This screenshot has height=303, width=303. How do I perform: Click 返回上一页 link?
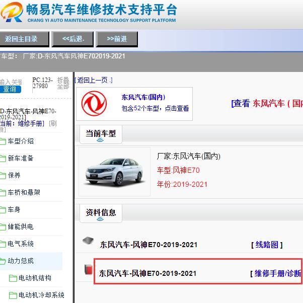coord(94,80)
